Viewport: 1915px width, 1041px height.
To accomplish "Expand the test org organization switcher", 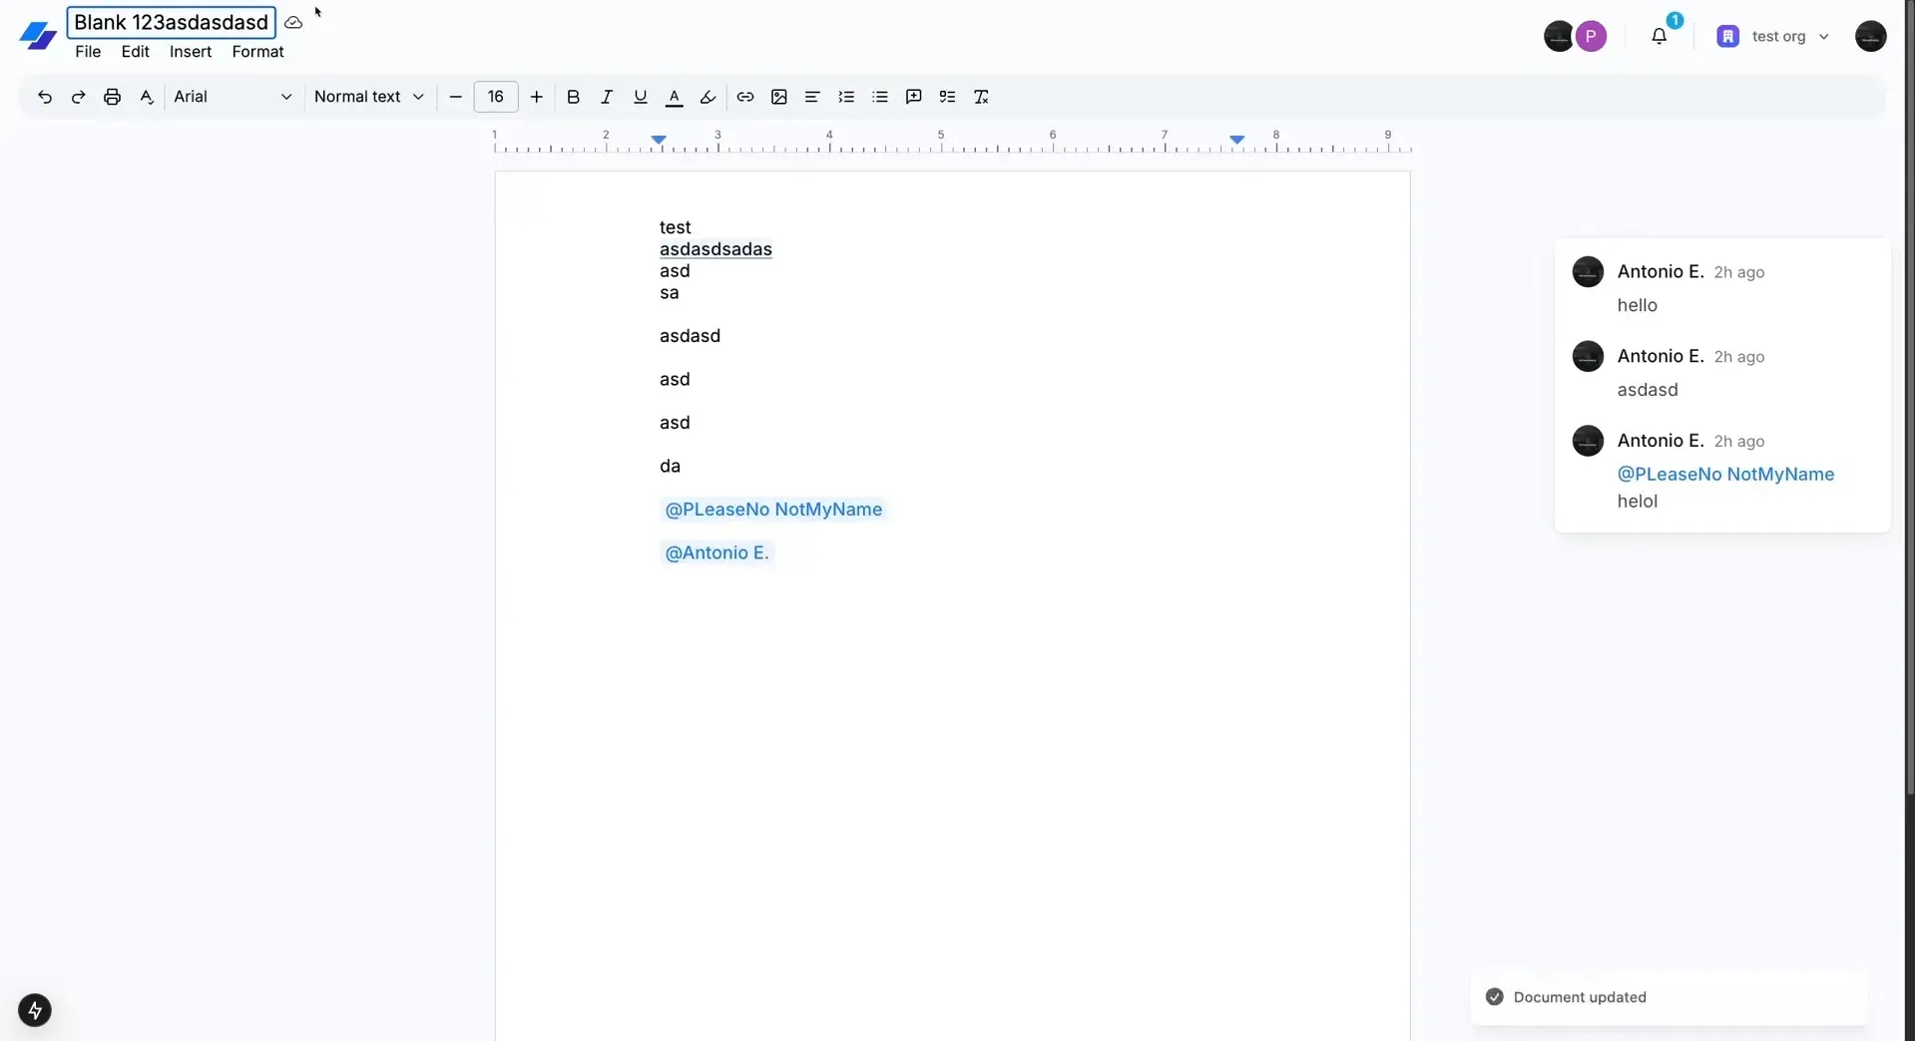I will [x=1775, y=36].
